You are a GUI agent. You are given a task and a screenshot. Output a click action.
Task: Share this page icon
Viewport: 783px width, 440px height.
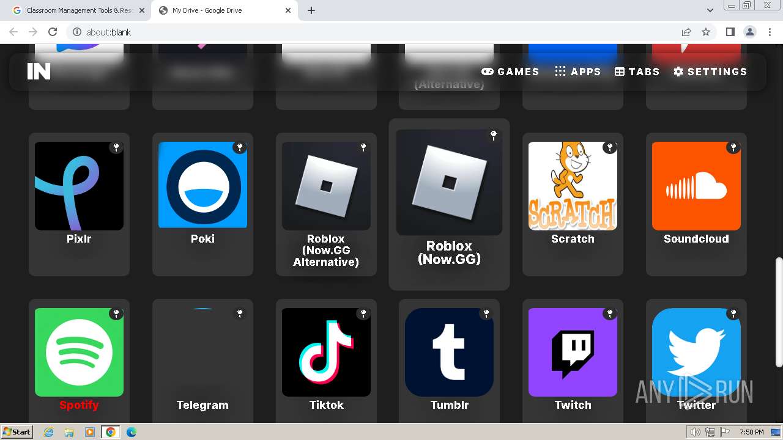(x=686, y=32)
